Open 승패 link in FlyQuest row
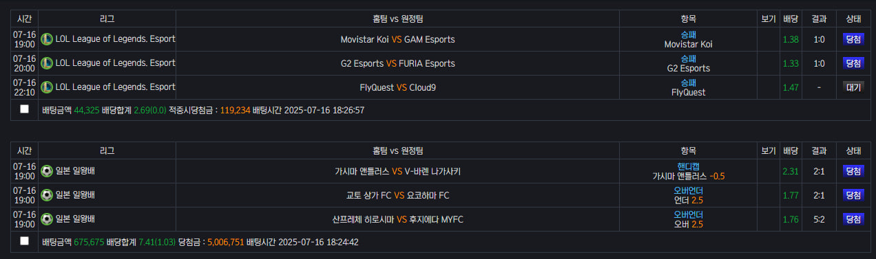This screenshot has height=259, width=876. tap(688, 82)
